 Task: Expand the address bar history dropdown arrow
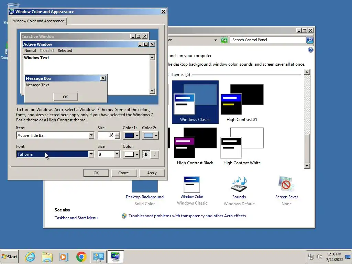(216, 40)
